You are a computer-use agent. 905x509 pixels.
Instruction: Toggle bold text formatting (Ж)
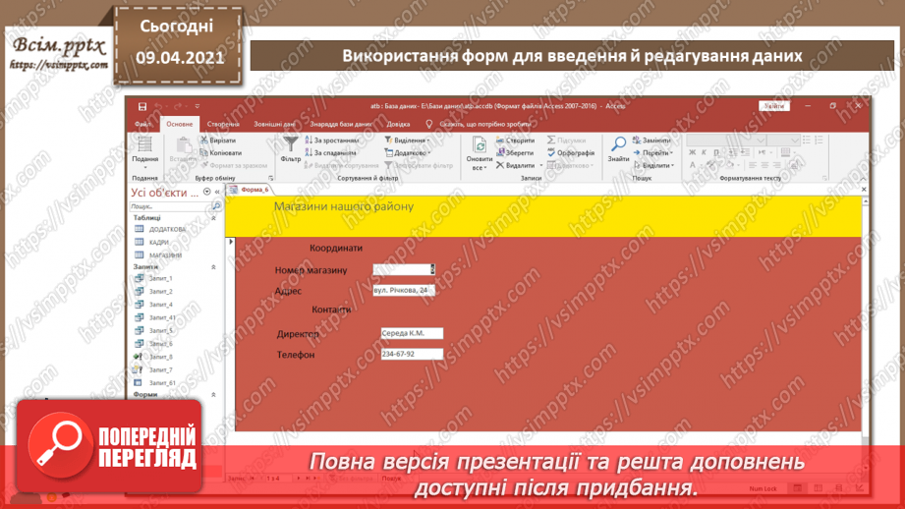pos(692,153)
